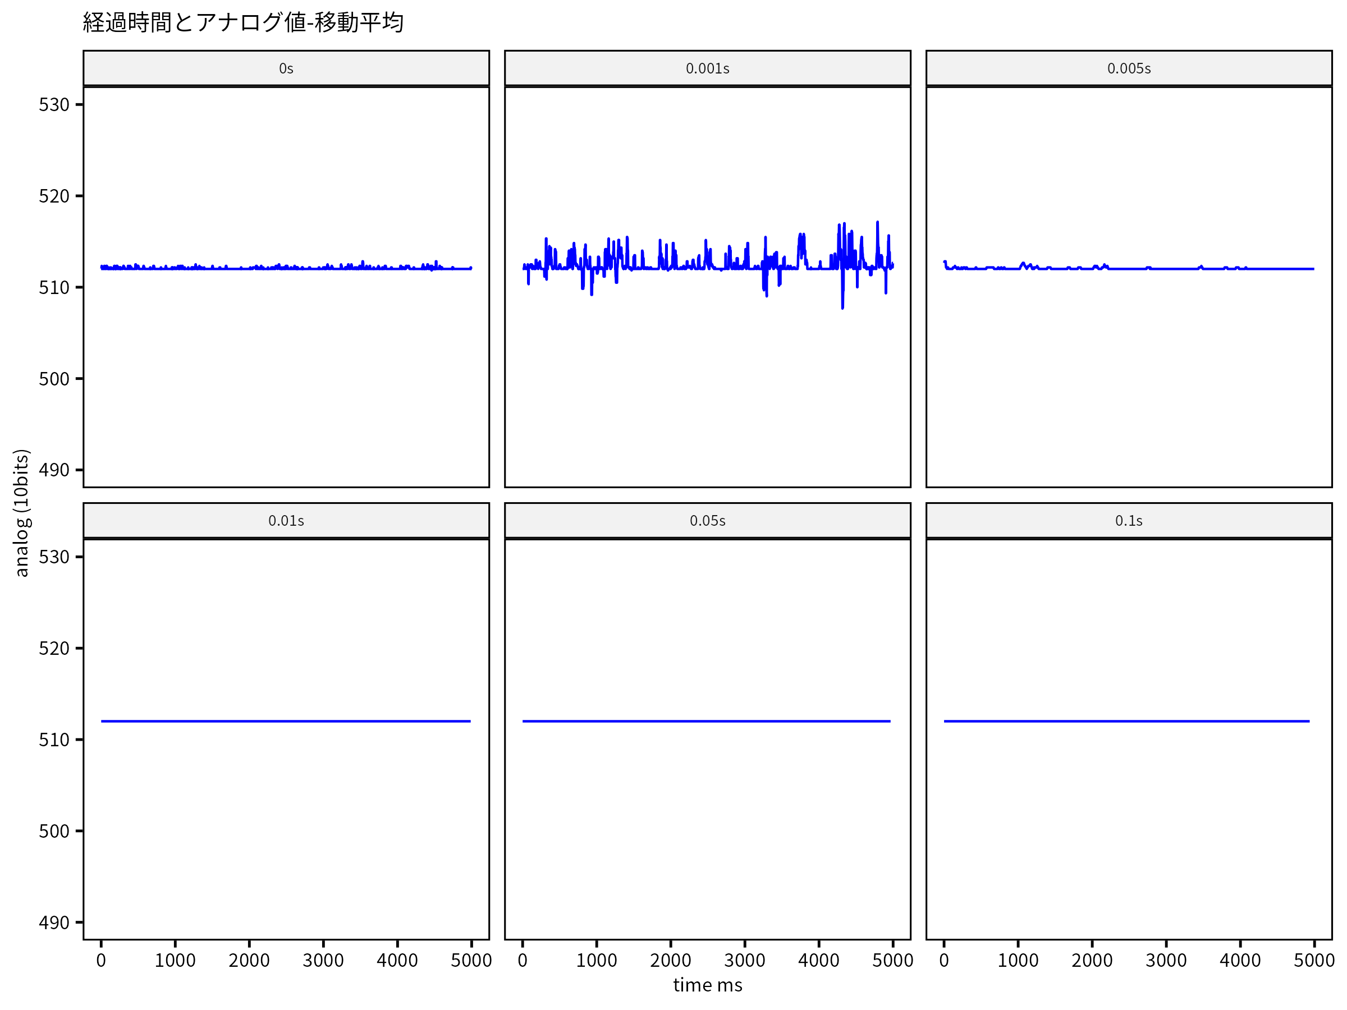Click the flat blue line in 0.01s panel
The image size is (1347, 1010).
(x=286, y=721)
